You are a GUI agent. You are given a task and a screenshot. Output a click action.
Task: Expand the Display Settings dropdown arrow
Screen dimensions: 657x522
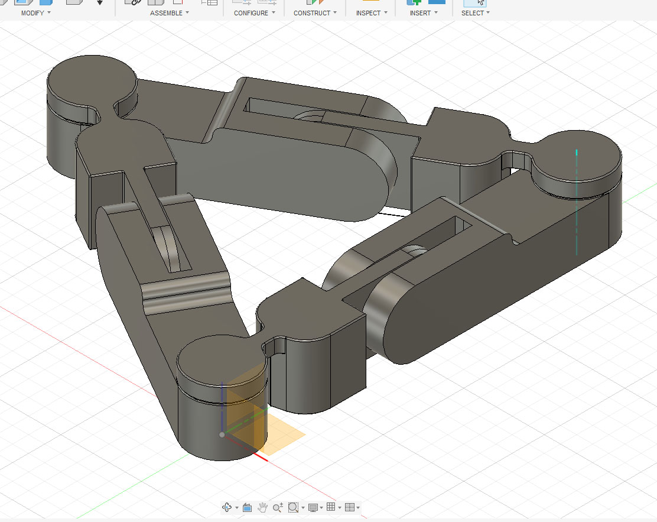(x=321, y=508)
